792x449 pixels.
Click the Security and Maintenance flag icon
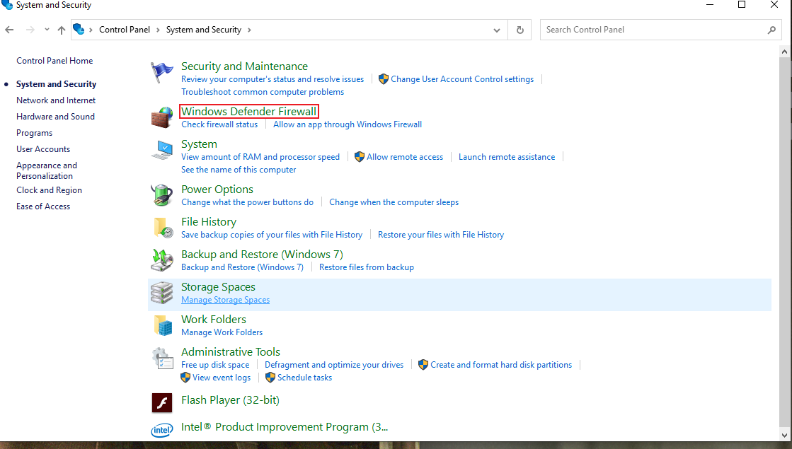pyautogui.click(x=161, y=73)
